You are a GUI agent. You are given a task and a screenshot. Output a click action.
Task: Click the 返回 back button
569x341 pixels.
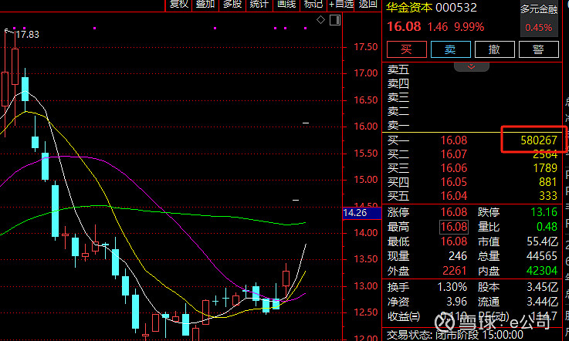[367, 5]
